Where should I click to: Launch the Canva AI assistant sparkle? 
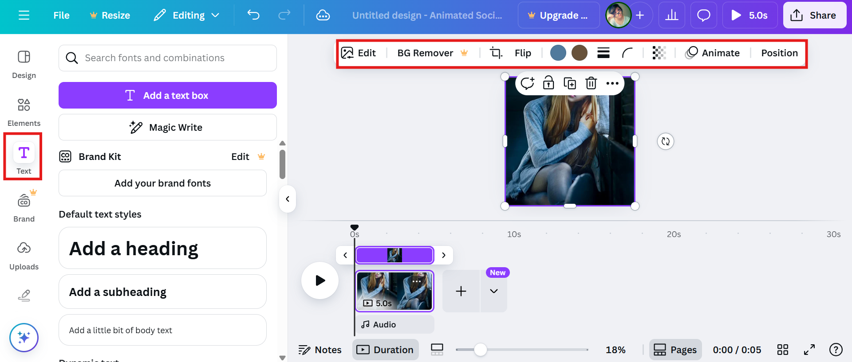pos(24,338)
